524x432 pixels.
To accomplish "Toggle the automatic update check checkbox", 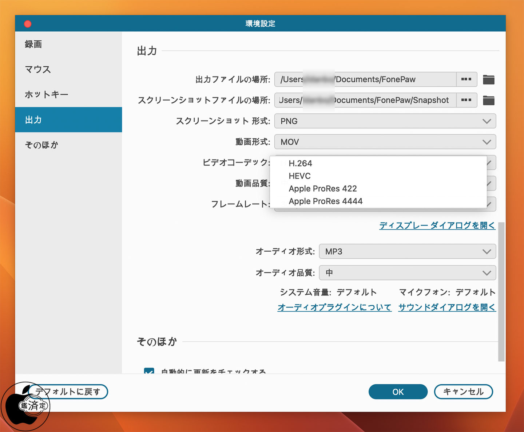I will click(x=149, y=371).
